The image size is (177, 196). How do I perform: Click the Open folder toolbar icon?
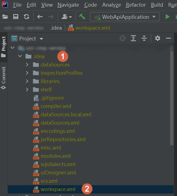click(5, 17)
